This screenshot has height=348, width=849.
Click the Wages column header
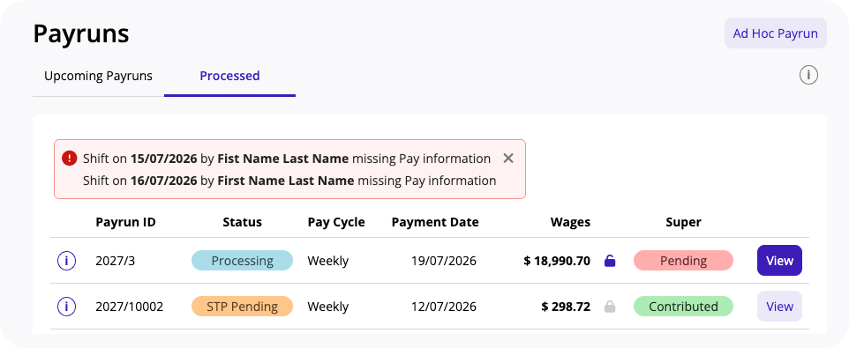(x=570, y=222)
